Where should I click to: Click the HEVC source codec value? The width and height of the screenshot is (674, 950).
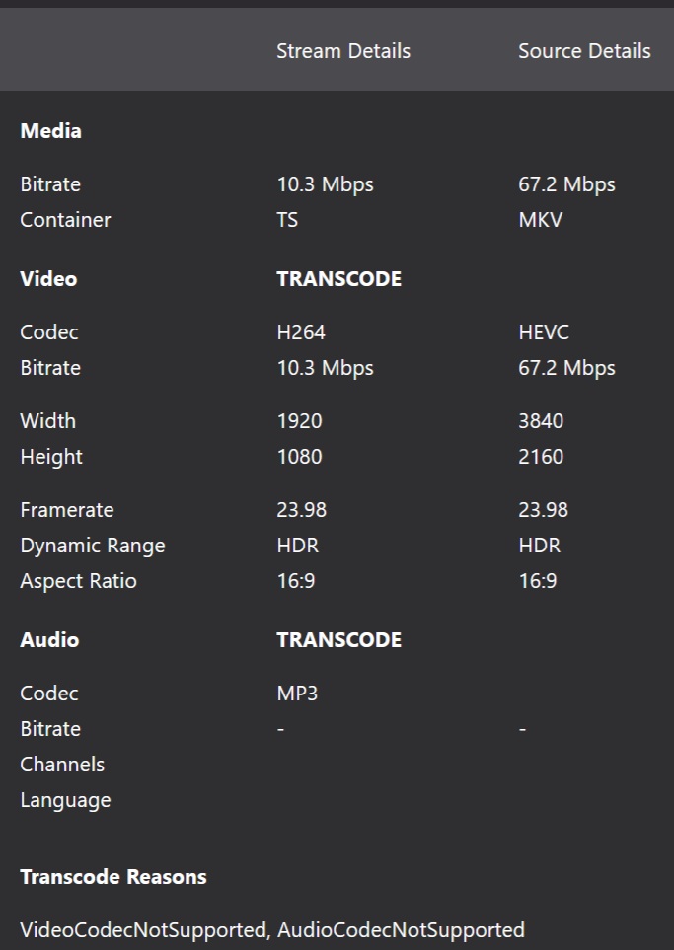(544, 332)
